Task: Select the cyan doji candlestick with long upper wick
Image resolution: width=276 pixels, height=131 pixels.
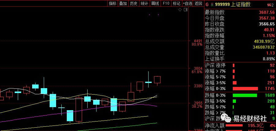Action: point(148,80)
